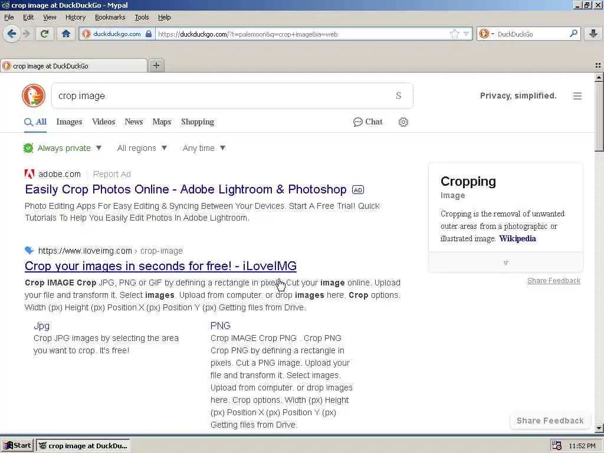Open the Downloads arrow button
Image resolution: width=604 pixels, height=453 pixels.
[x=593, y=34]
